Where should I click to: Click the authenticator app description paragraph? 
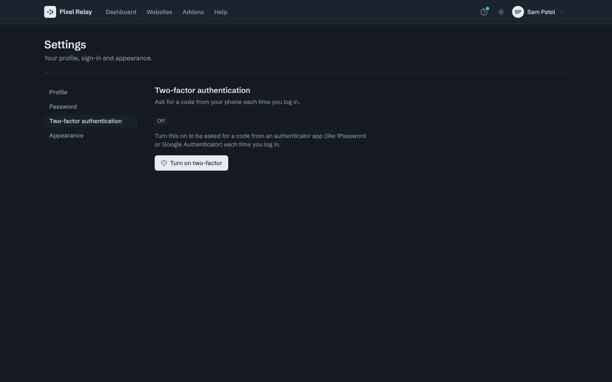260,140
